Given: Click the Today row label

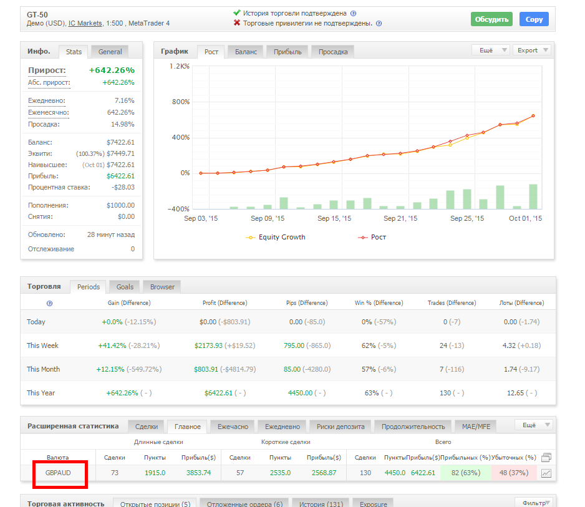Looking at the screenshot, I should (x=36, y=322).
